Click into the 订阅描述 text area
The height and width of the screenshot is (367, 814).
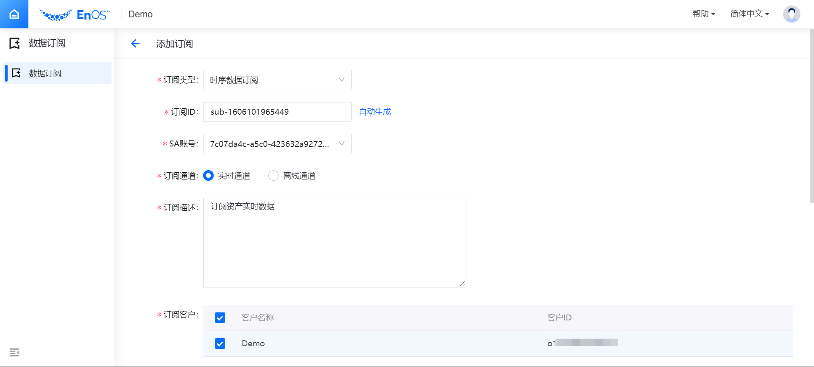coord(335,243)
